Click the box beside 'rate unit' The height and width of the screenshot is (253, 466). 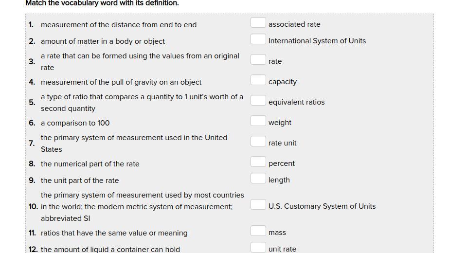[258, 142]
